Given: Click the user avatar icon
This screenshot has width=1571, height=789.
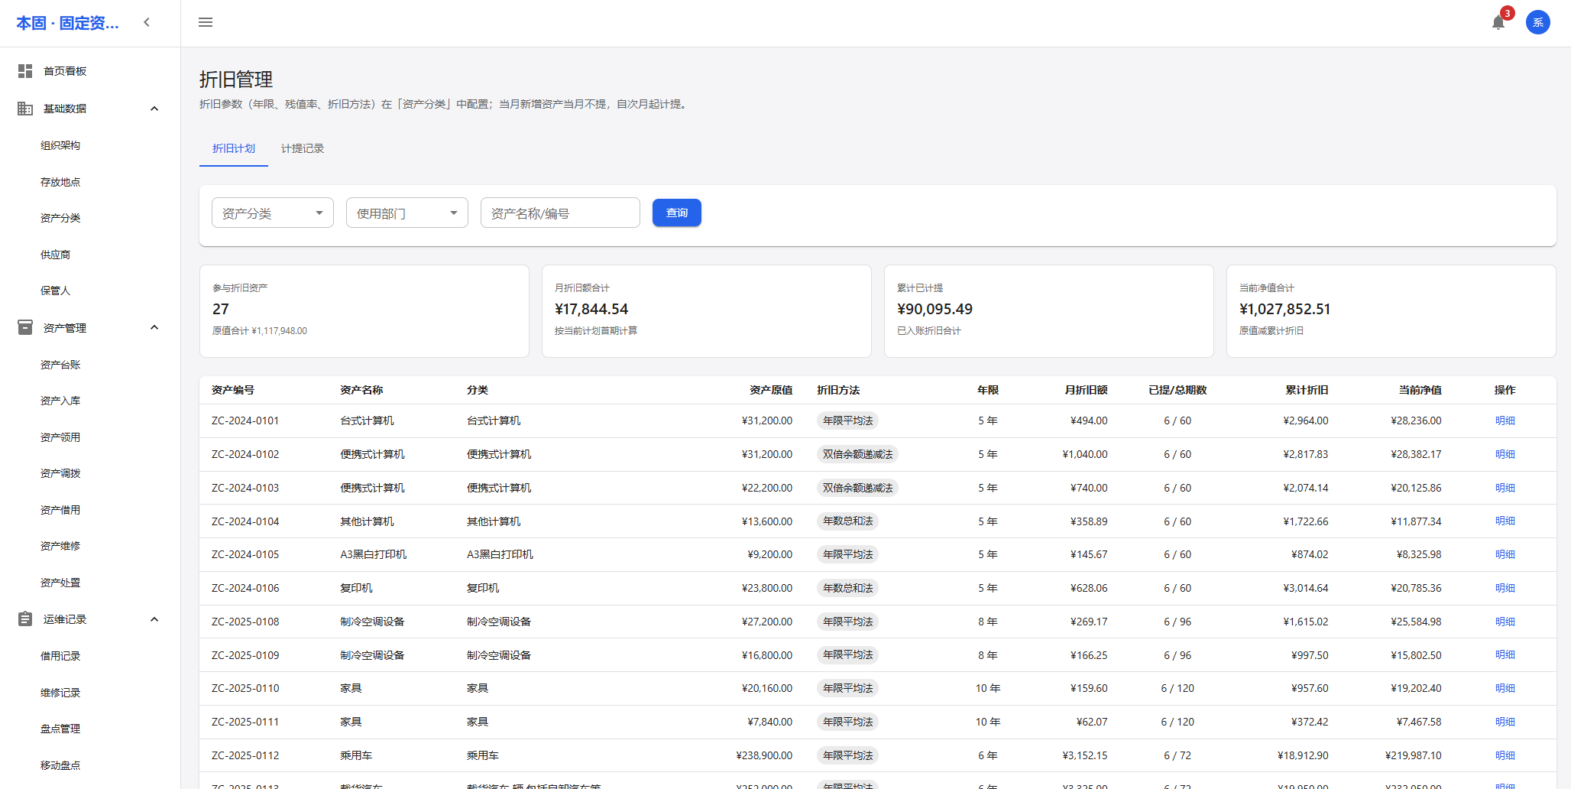Looking at the screenshot, I should pos(1537,23).
